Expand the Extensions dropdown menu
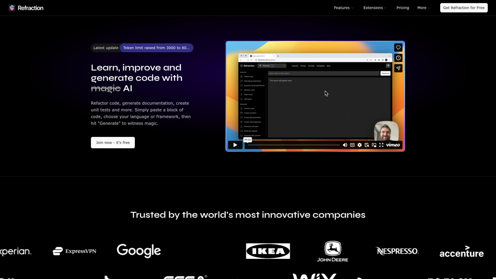The width and height of the screenshot is (496, 279). click(x=375, y=8)
